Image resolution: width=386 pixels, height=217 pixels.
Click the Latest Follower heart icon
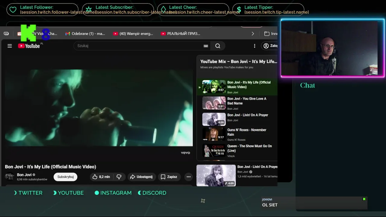click(x=13, y=10)
